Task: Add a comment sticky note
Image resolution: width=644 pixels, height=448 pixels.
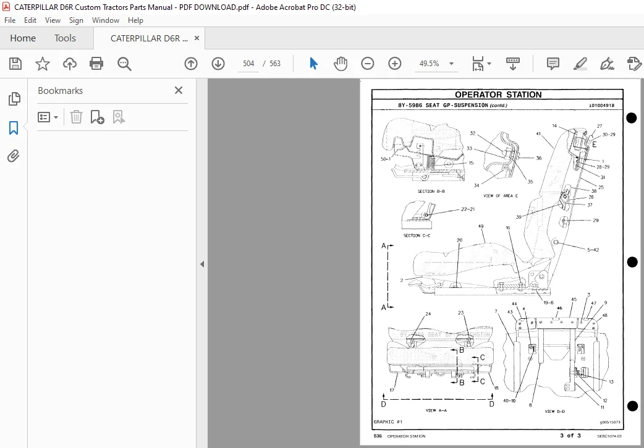Action: (553, 64)
